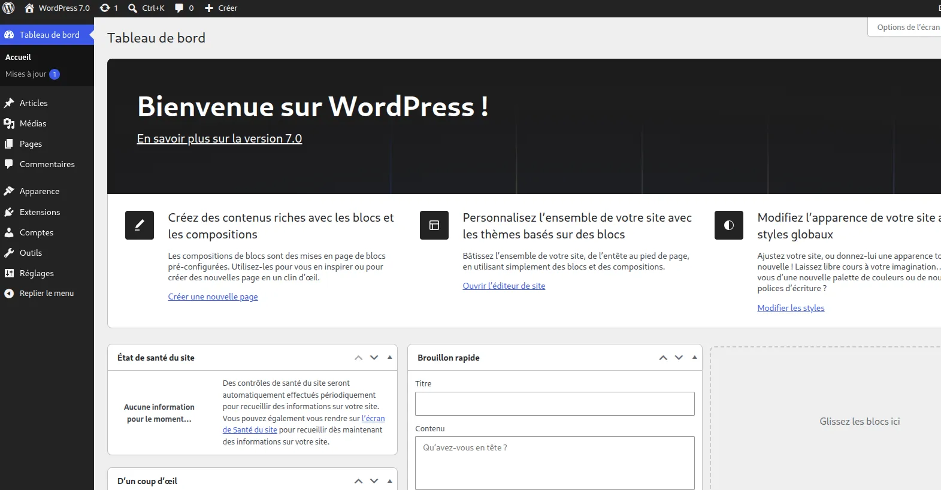Click Replier le menu to collapse sidebar
The width and height of the screenshot is (941, 490).
tap(47, 294)
